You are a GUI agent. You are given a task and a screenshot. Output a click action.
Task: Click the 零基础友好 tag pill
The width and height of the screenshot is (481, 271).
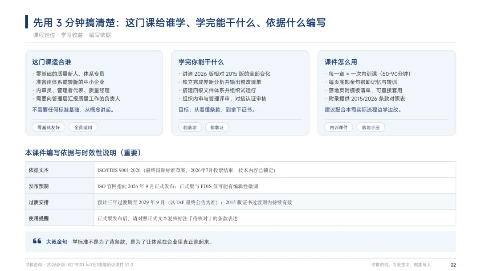pyautogui.click(x=49, y=127)
